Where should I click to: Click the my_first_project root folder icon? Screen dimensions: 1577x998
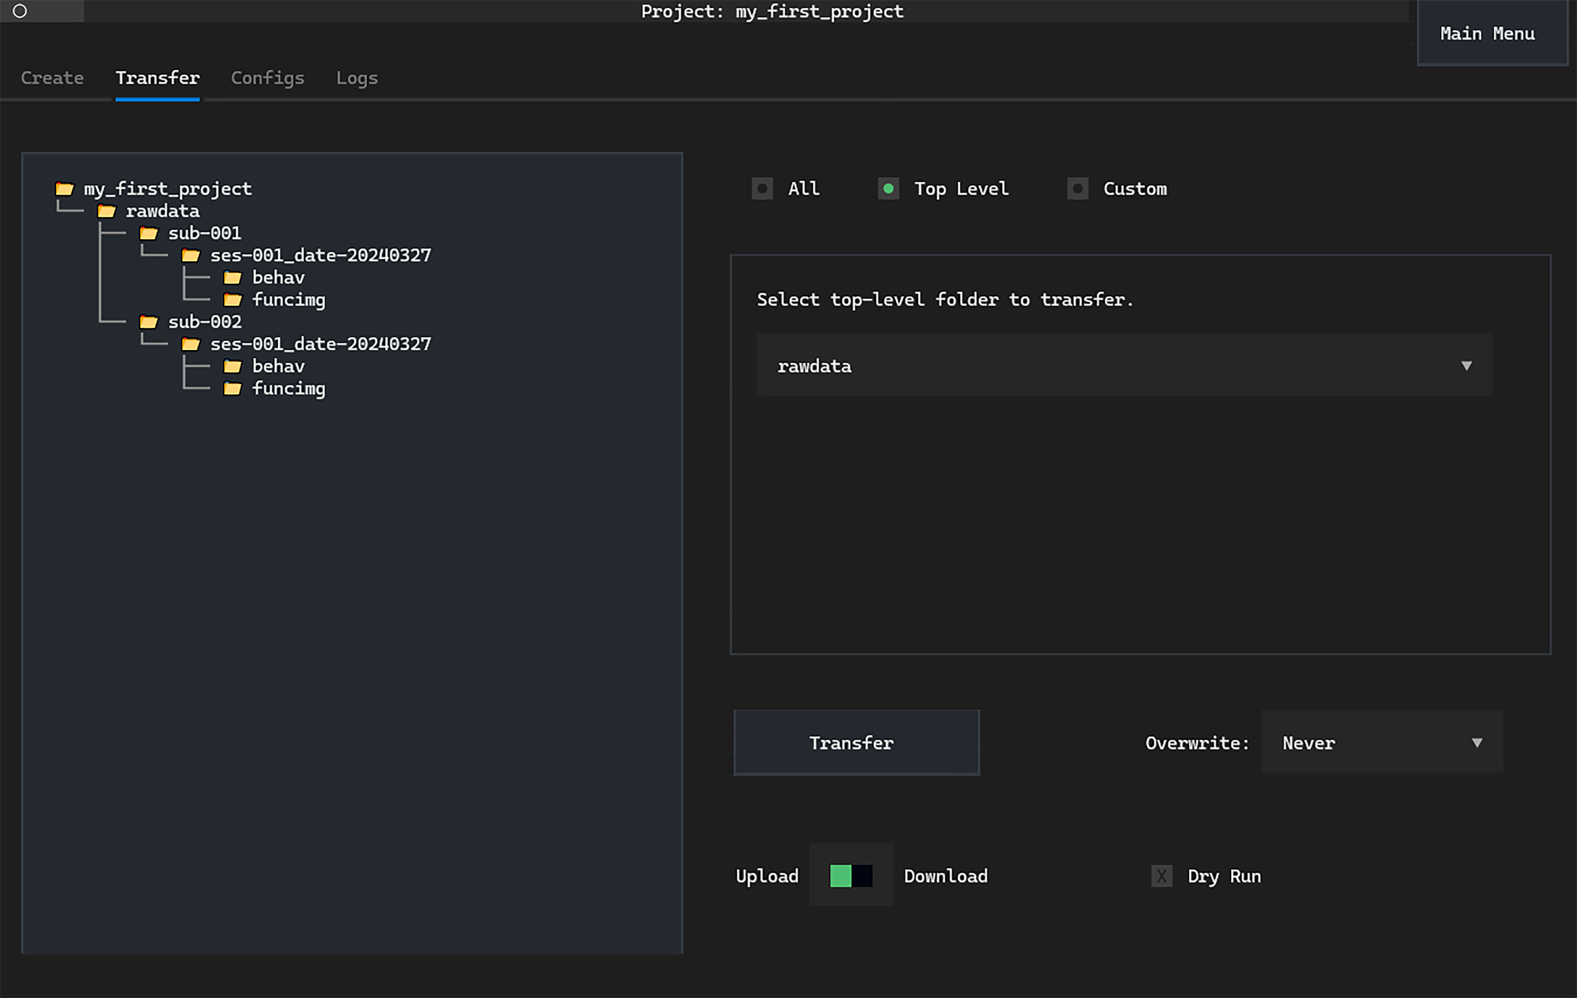pos(64,189)
